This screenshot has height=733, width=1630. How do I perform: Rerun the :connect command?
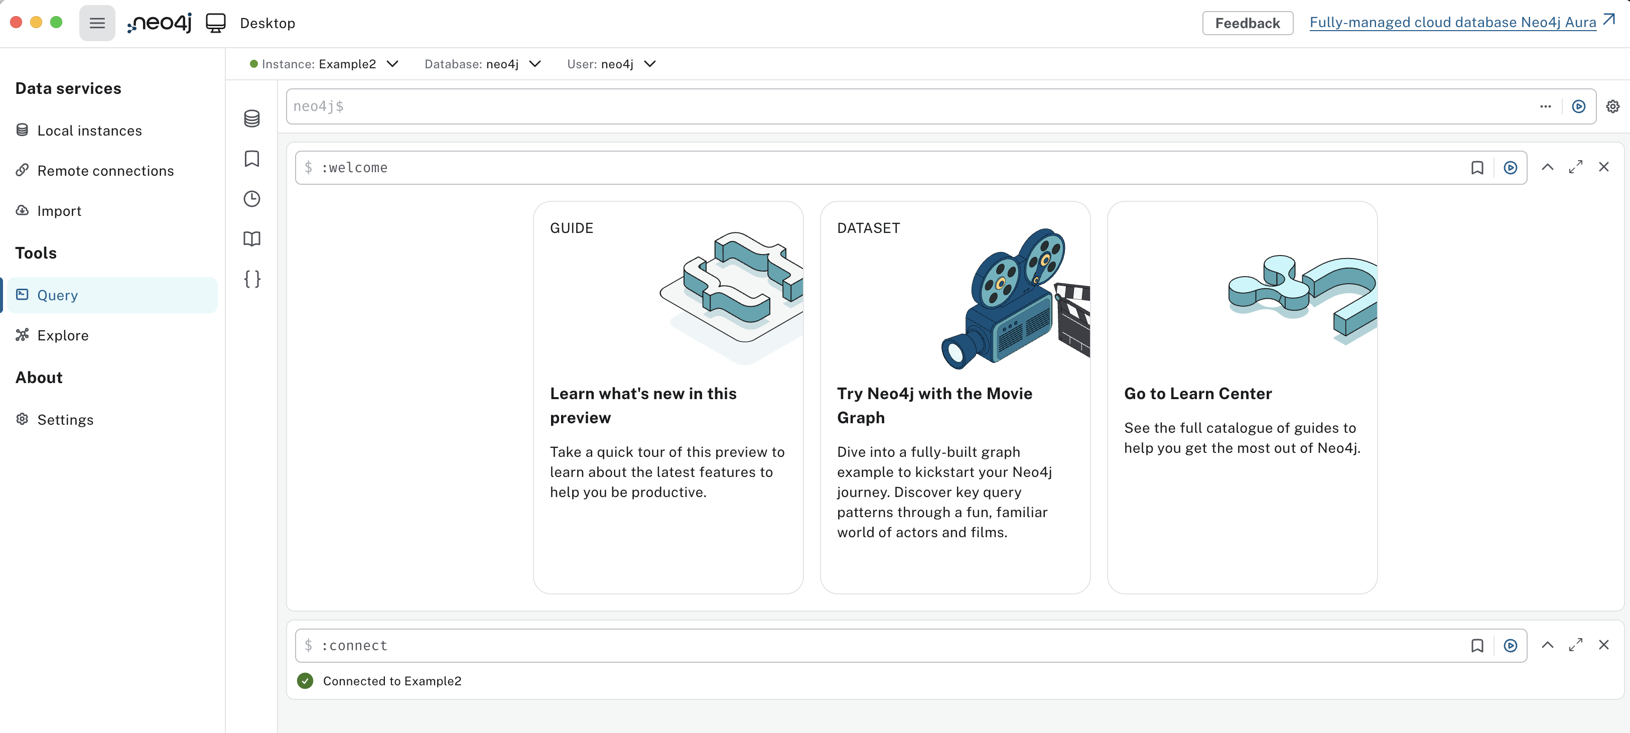pyautogui.click(x=1510, y=646)
